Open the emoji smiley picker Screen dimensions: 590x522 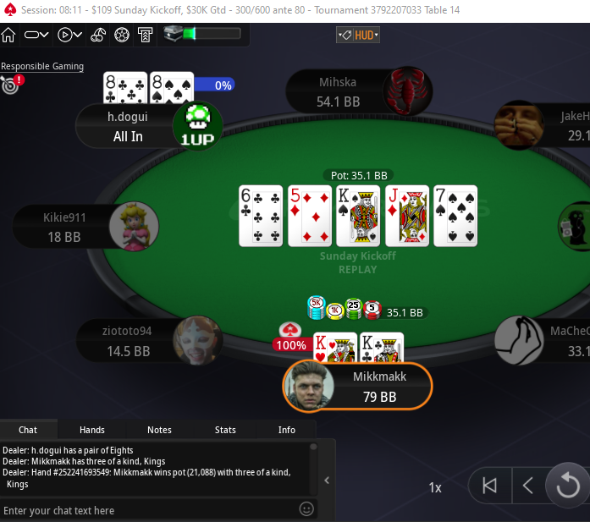(x=306, y=509)
